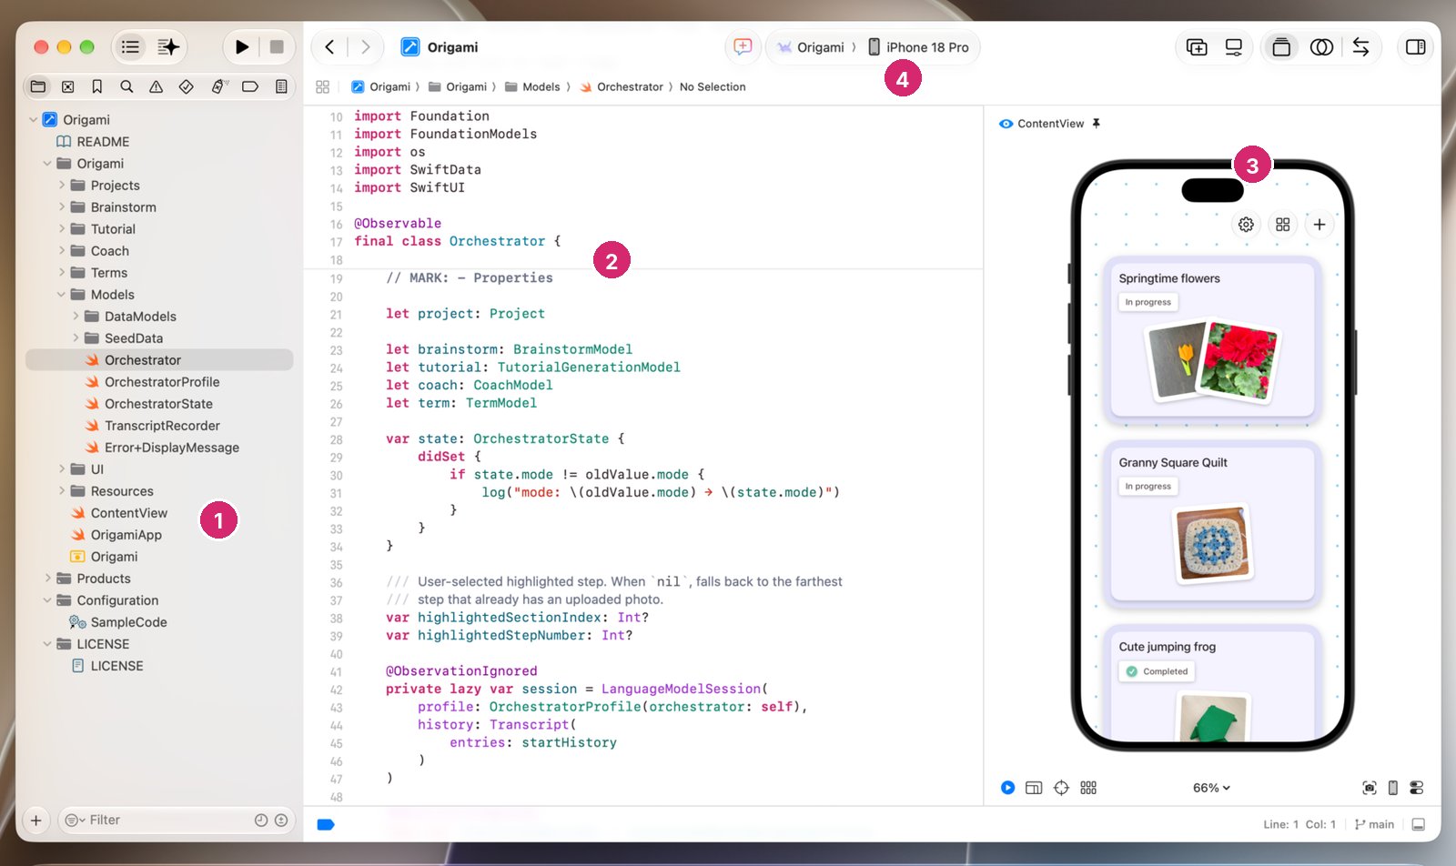The image size is (1456, 866).
Task: Toggle the debug area at bottom right
Action: (x=1418, y=824)
